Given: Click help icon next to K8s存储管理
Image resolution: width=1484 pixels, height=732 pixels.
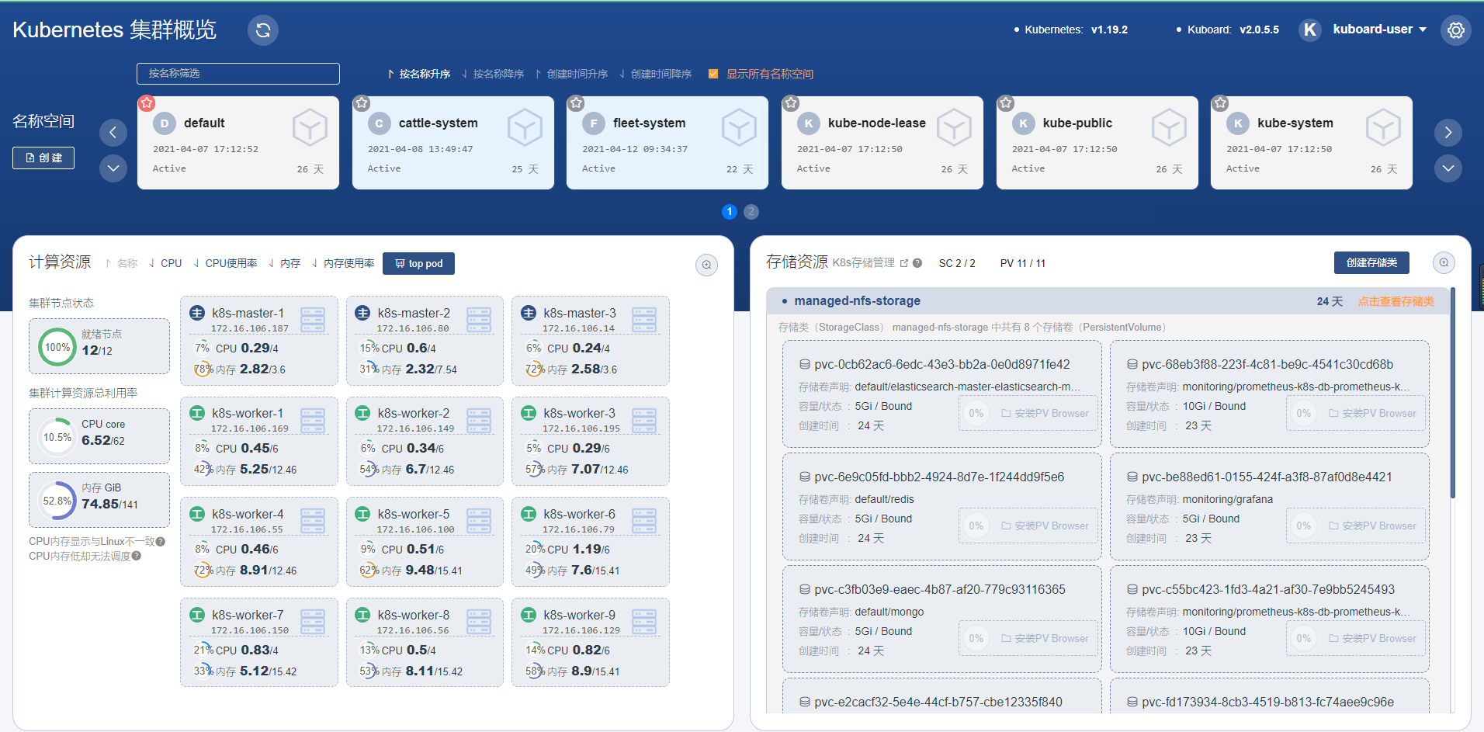Looking at the screenshot, I should coord(917,263).
